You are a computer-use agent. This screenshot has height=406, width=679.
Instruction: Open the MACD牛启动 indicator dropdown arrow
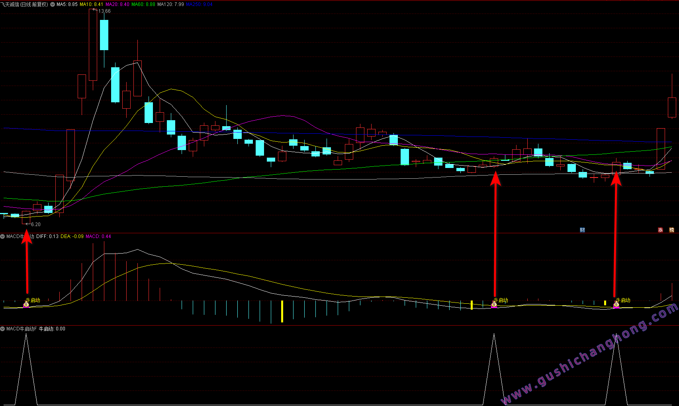pyautogui.click(x=3, y=236)
